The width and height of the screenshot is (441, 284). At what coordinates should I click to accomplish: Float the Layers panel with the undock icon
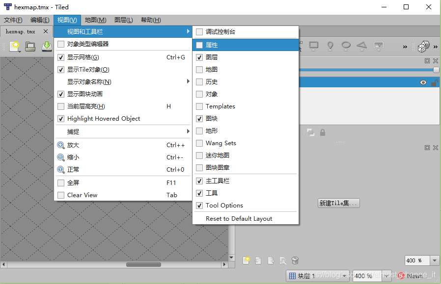(427, 61)
